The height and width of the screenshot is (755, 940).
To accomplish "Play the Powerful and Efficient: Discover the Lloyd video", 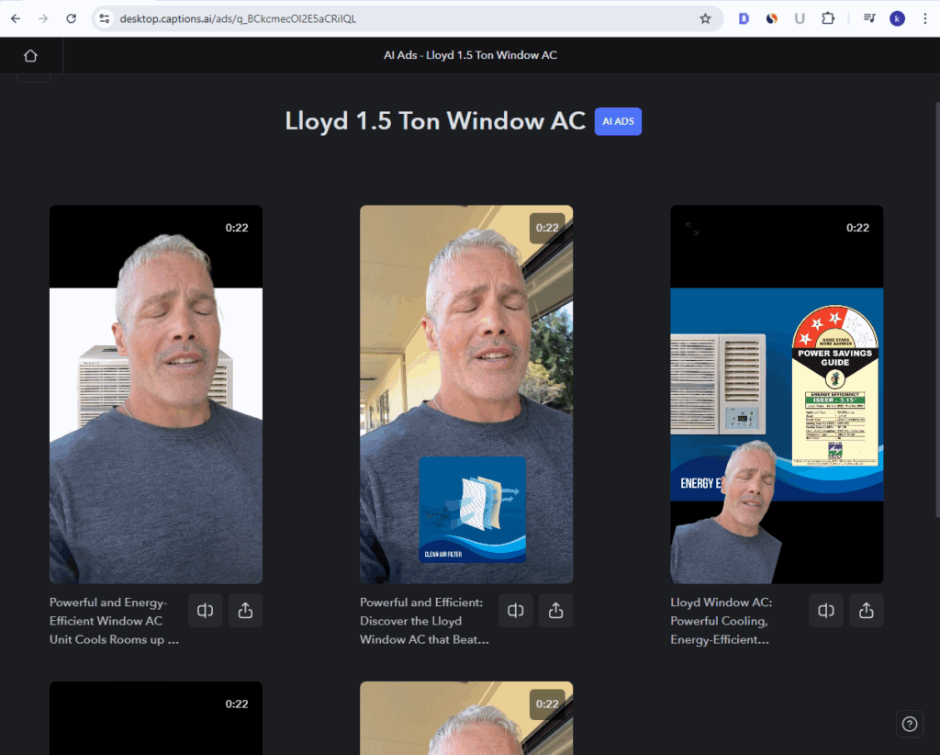I will 466,394.
